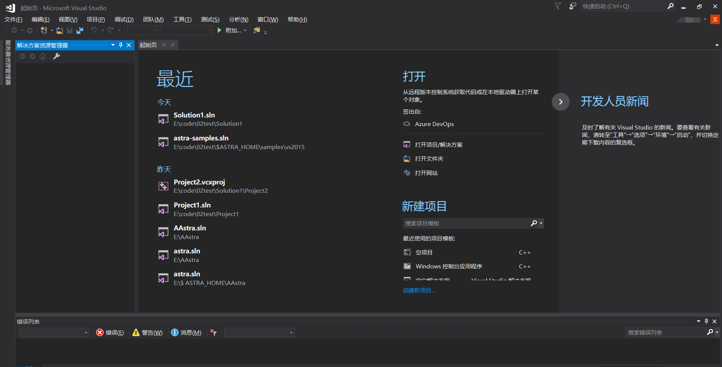The height and width of the screenshot is (367, 722).
Task: Toggle auto-hide pin on 错误列表 panel
Action: tap(706, 321)
